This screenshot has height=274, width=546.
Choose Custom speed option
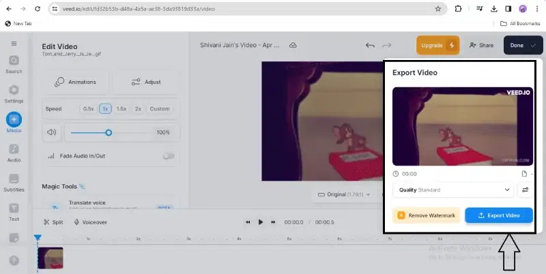click(160, 109)
